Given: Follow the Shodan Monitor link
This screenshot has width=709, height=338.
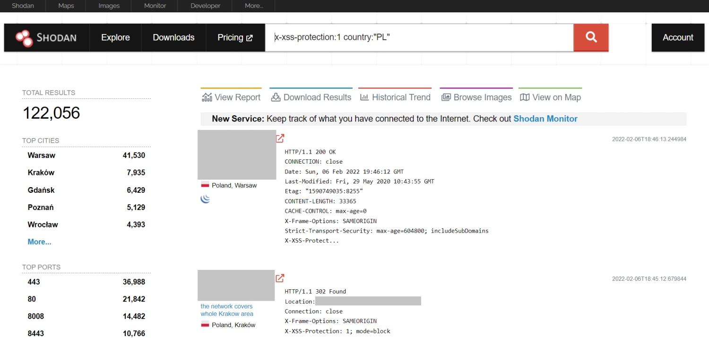Looking at the screenshot, I should [545, 119].
